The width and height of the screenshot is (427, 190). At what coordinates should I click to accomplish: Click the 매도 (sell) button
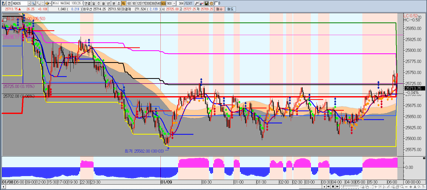230,9
